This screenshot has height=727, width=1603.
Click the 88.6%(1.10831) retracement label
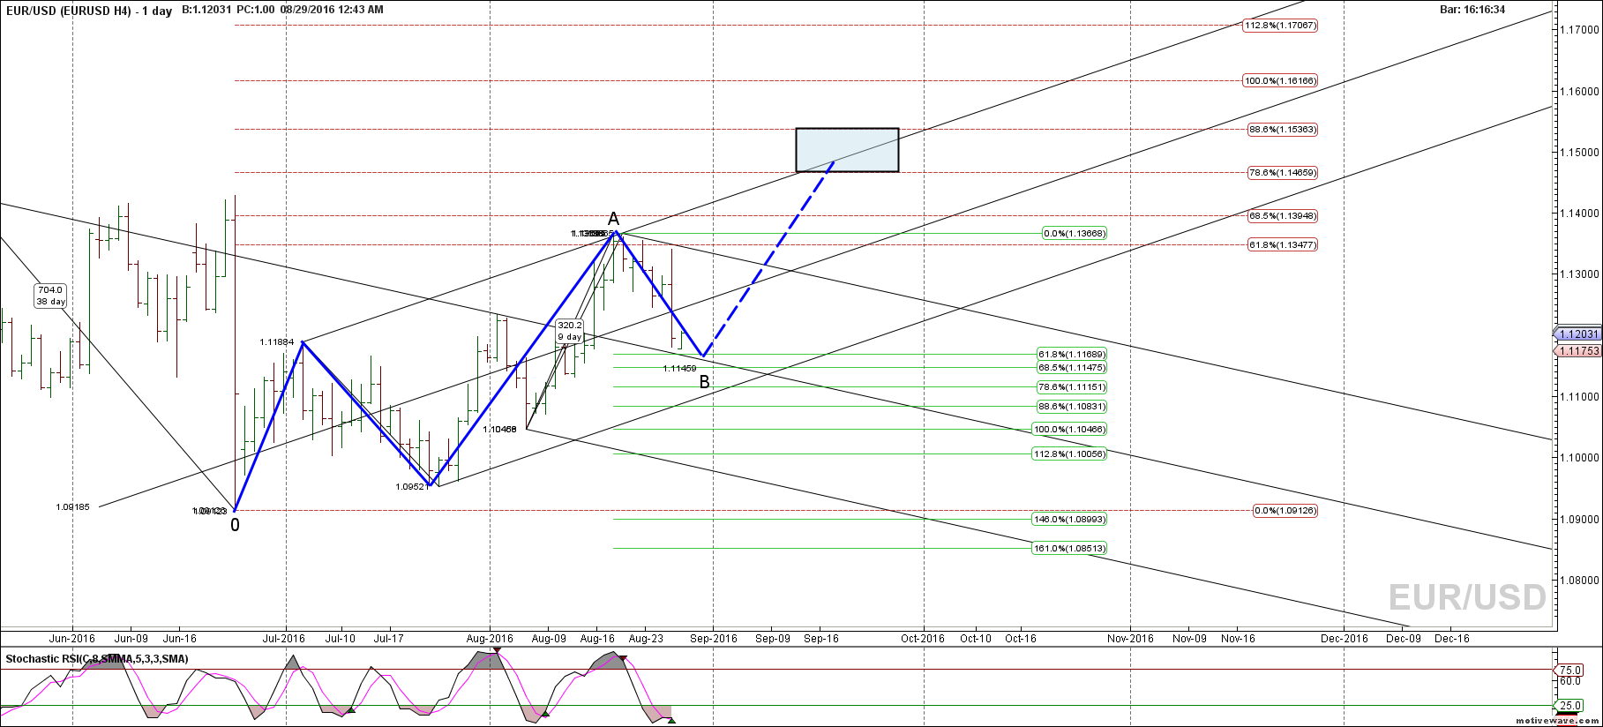[1072, 407]
